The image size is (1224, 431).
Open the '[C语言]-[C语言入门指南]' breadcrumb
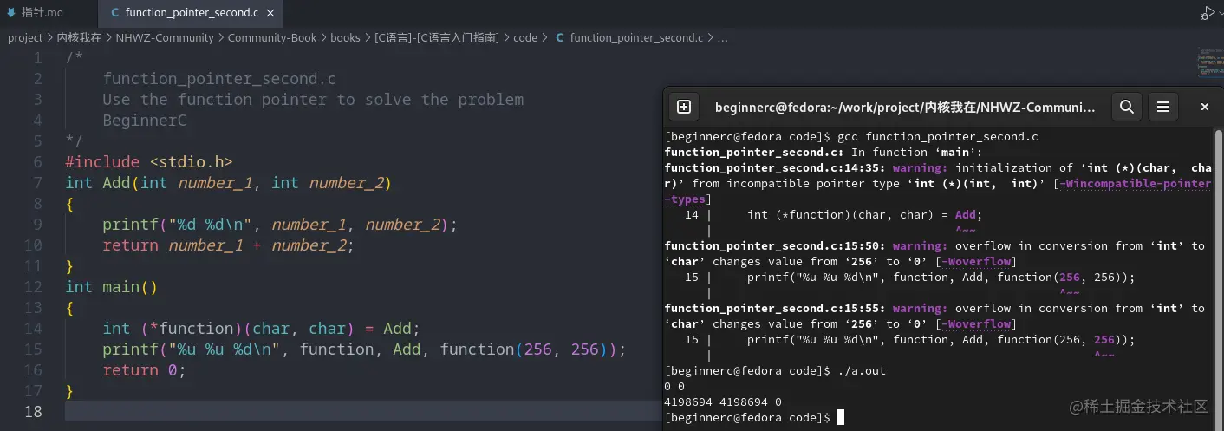(437, 38)
